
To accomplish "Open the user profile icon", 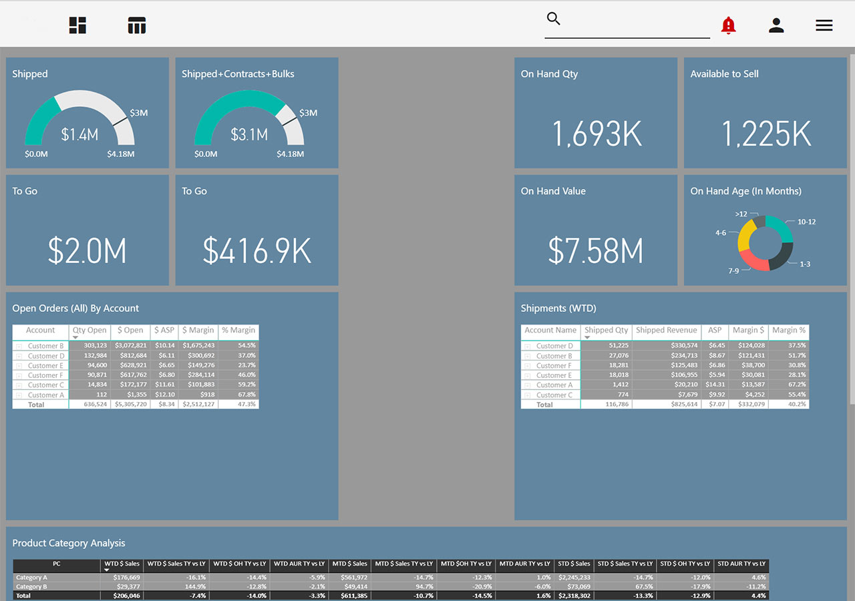I will 776,25.
